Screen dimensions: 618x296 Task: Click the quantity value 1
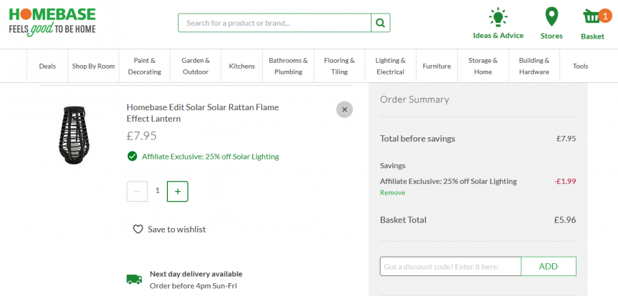pos(158,191)
